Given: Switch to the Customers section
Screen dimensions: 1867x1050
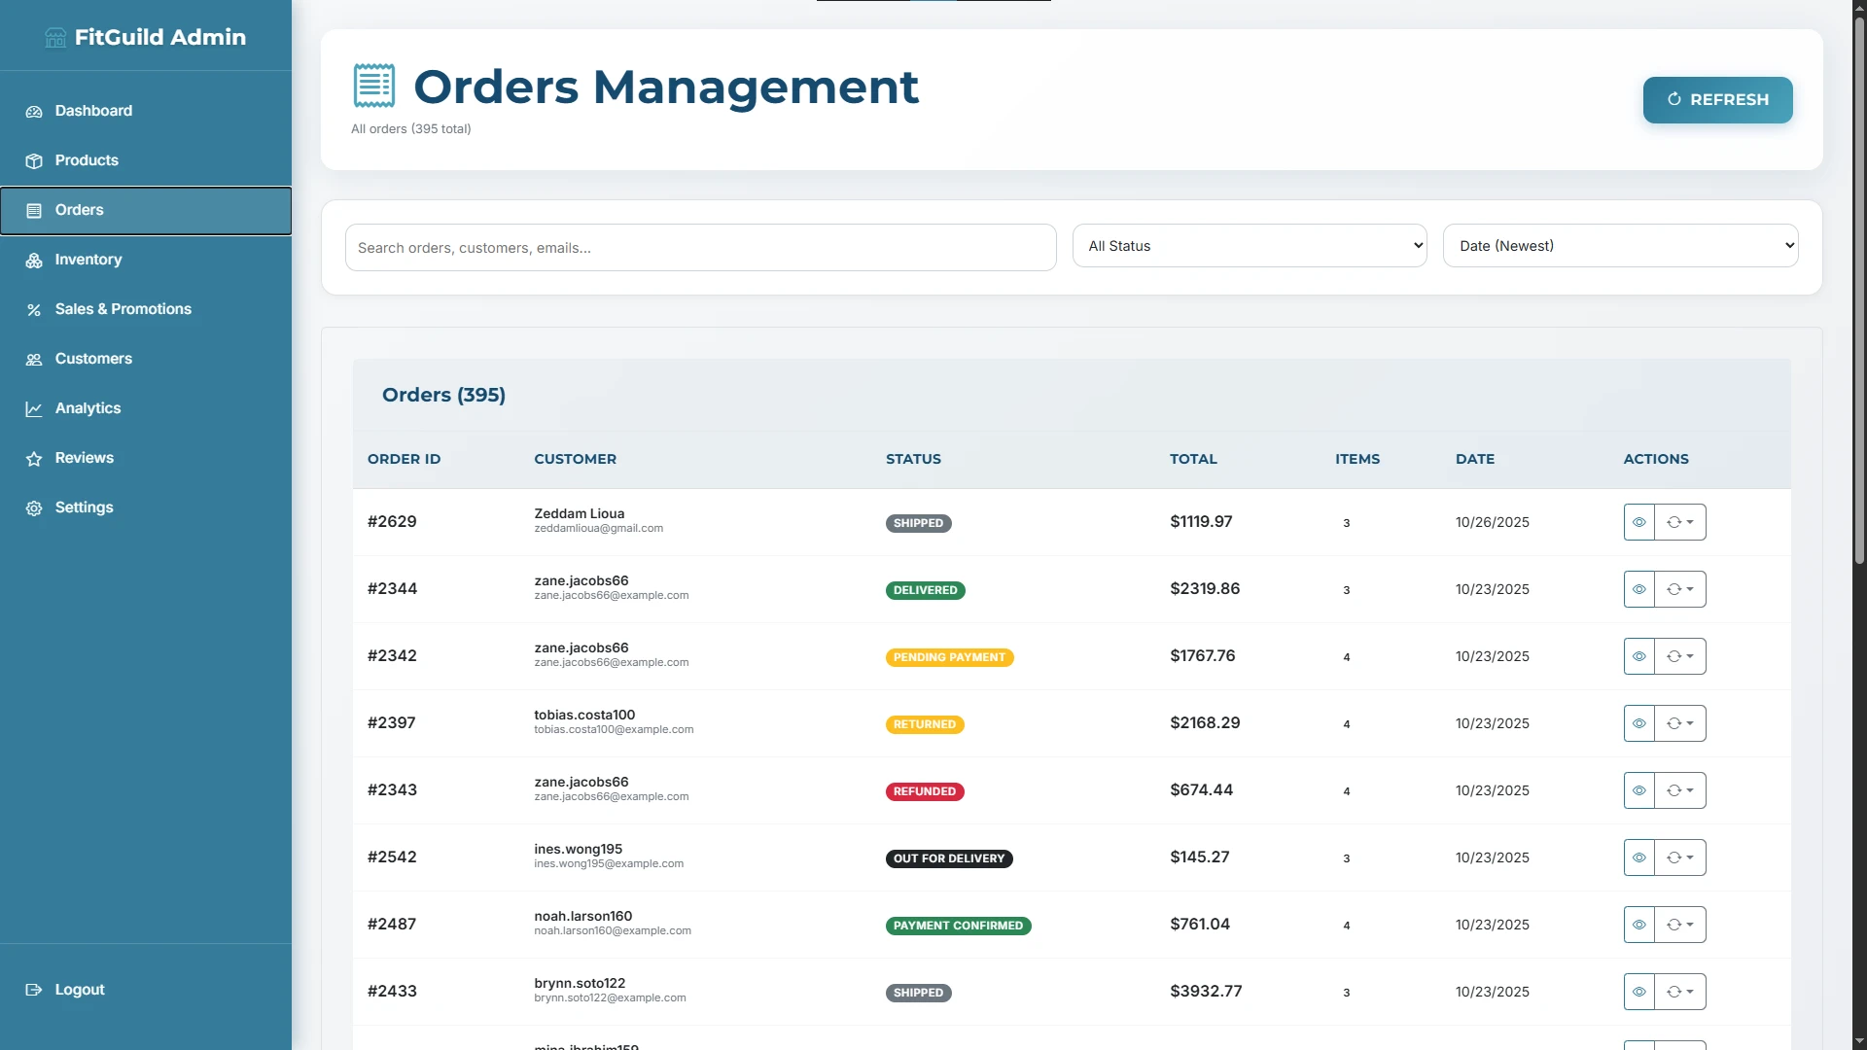Looking at the screenshot, I should [146, 359].
